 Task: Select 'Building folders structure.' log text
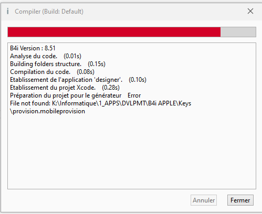pos(46,64)
